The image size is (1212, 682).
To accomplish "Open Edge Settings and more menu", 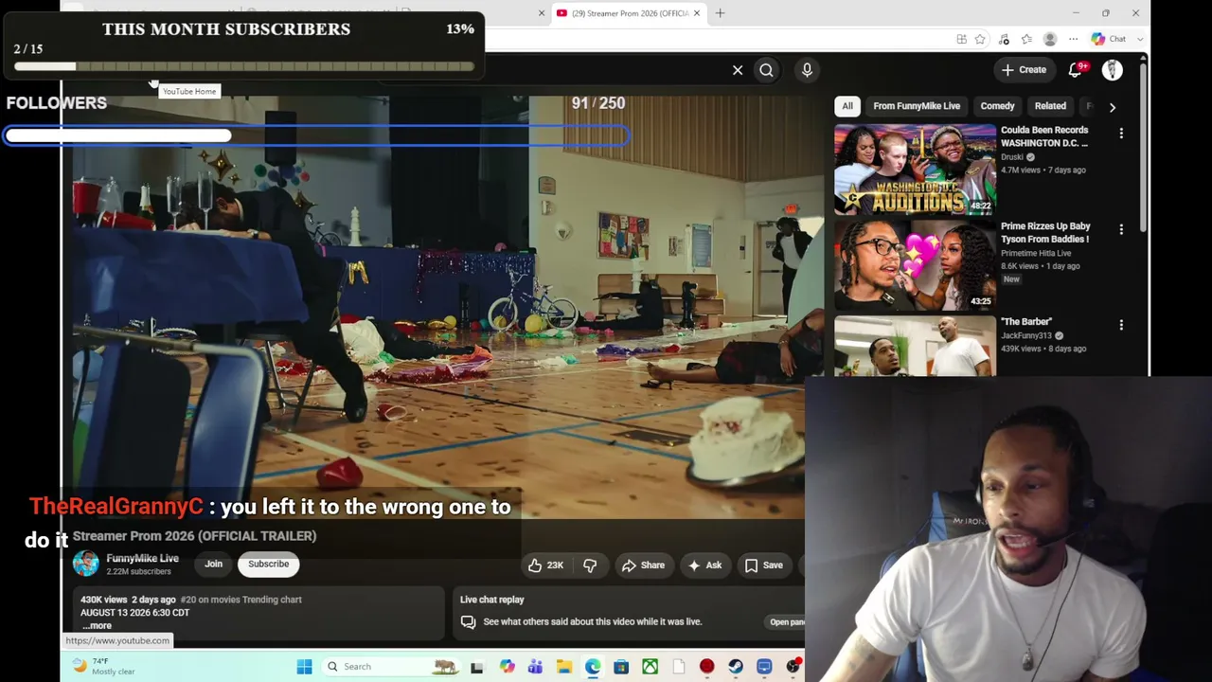I will (x=1073, y=39).
